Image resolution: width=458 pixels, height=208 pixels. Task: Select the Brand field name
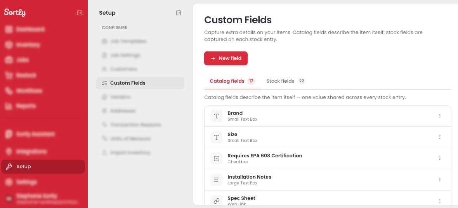coord(235,113)
